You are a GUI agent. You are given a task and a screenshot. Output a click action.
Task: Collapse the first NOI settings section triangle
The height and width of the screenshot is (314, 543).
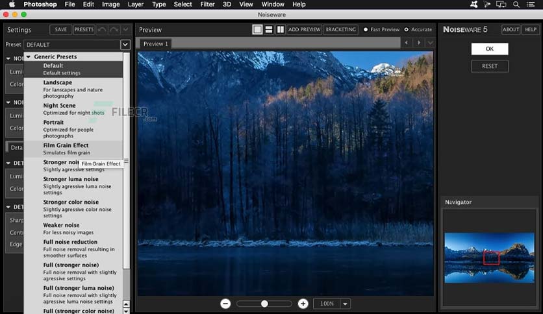tap(8, 58)
